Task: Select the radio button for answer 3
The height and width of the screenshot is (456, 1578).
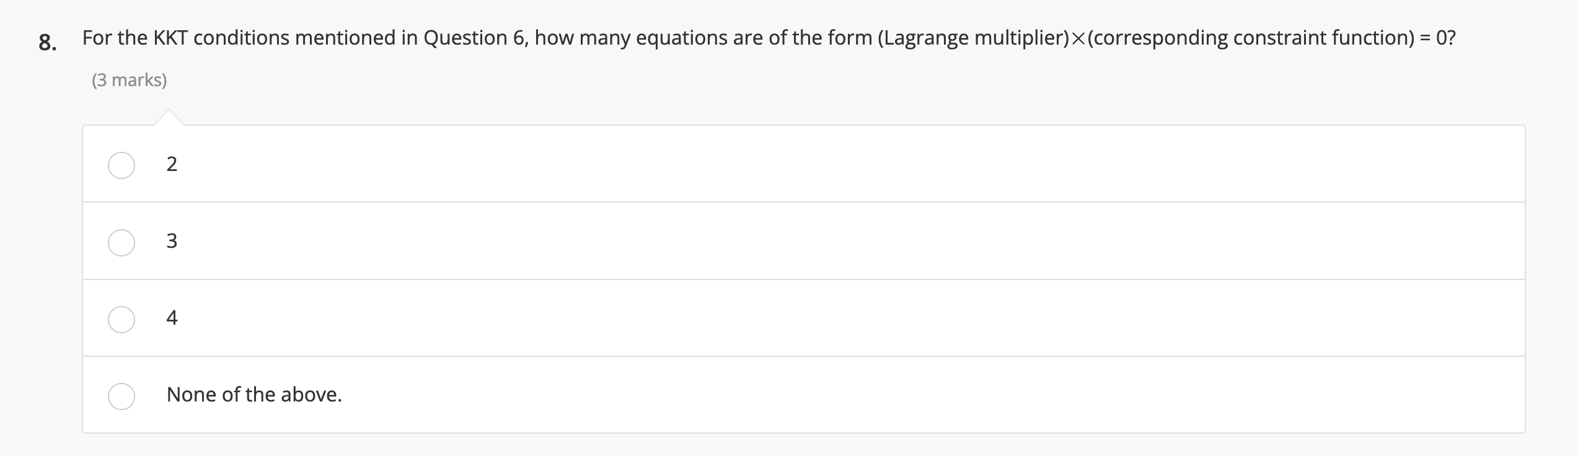Action: (121, 242)
